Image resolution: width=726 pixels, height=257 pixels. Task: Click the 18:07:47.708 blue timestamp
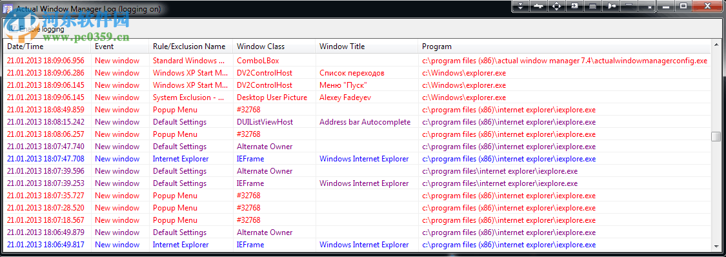click(46, 159)
